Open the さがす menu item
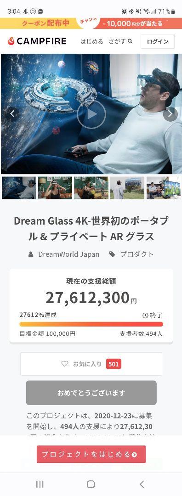The height and width of the screenshot is (496, 182). point(117,41)
